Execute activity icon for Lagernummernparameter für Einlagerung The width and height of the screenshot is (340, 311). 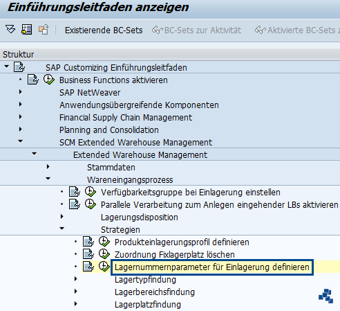click(x=104, y=267)
